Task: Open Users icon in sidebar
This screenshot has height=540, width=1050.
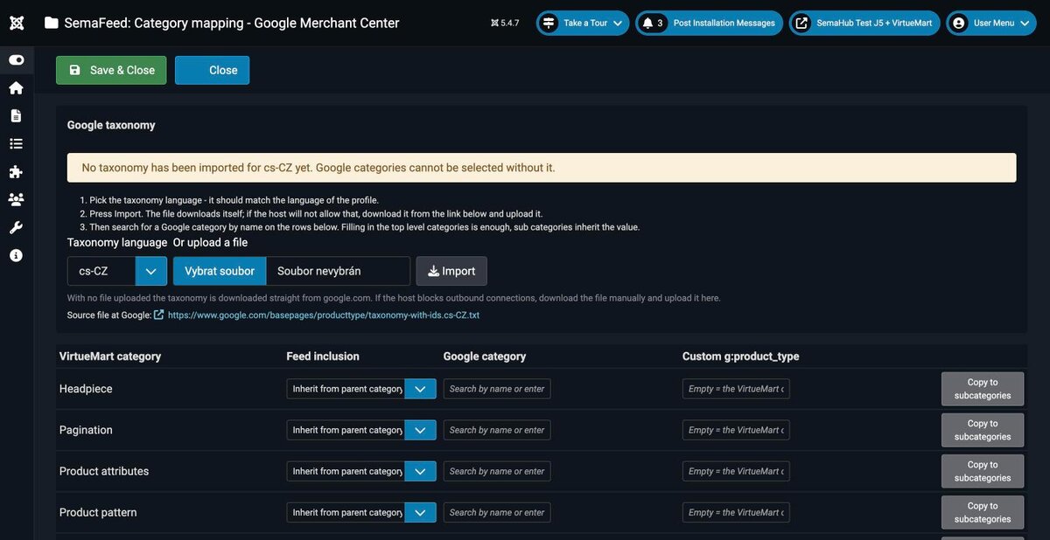Action: [x=16, y=200]
